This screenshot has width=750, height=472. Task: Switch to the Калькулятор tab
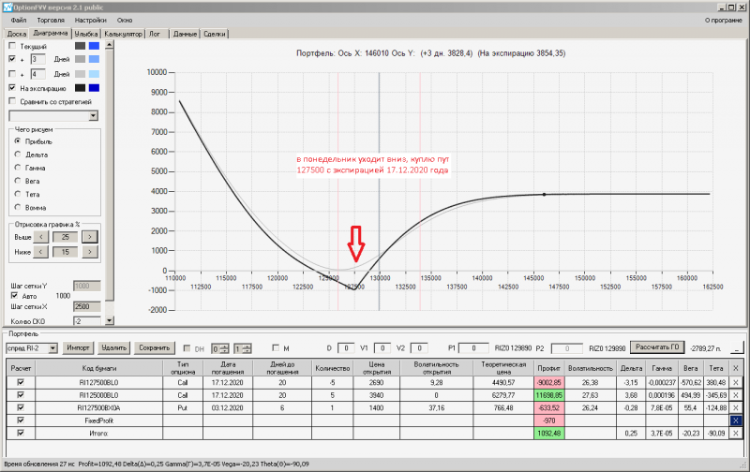pyautogui.click(x=123, y=34)
